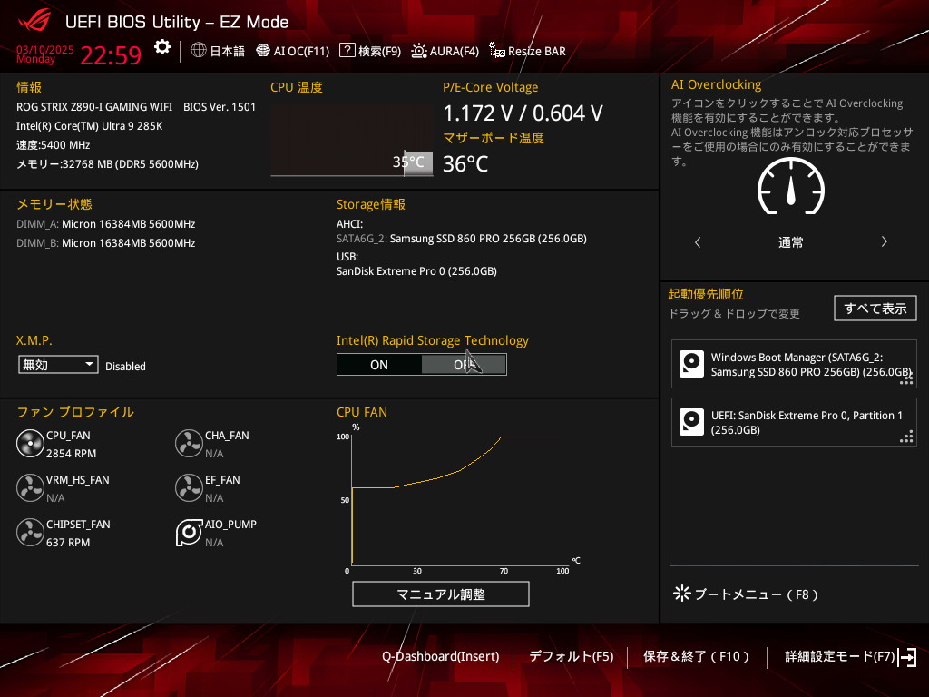Click the boot menu snowflake icon

pos(682,594)
